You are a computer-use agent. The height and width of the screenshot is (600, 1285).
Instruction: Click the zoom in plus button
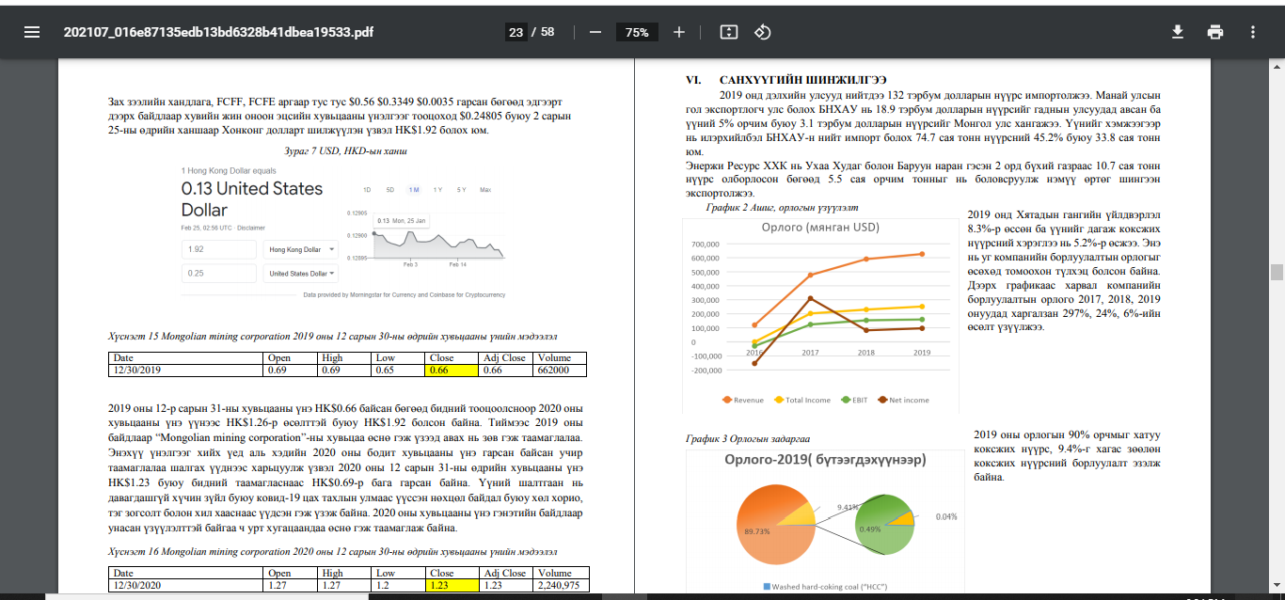click(x=679, y=32)
